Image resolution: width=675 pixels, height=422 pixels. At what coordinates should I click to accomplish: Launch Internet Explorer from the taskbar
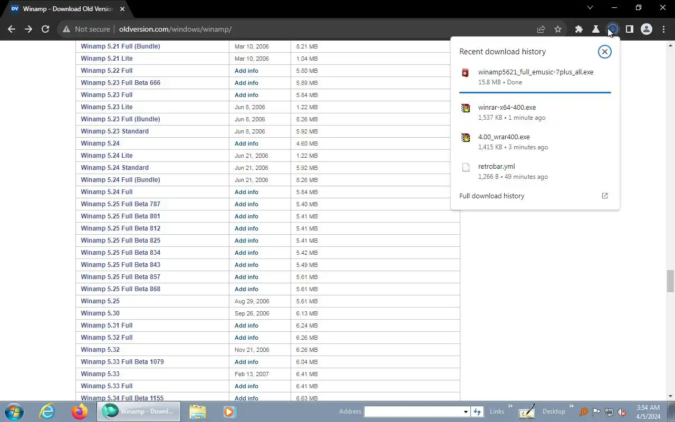tap(47, 411)
